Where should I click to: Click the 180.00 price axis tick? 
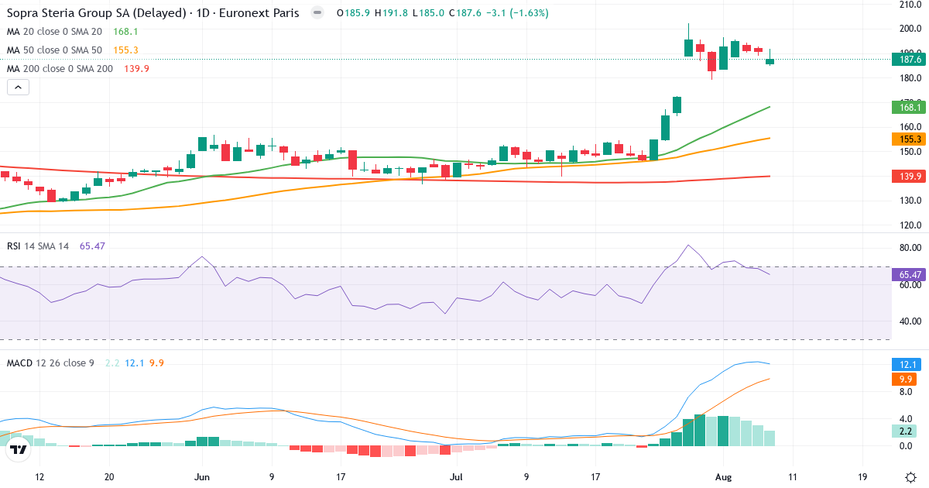[910, 78]
